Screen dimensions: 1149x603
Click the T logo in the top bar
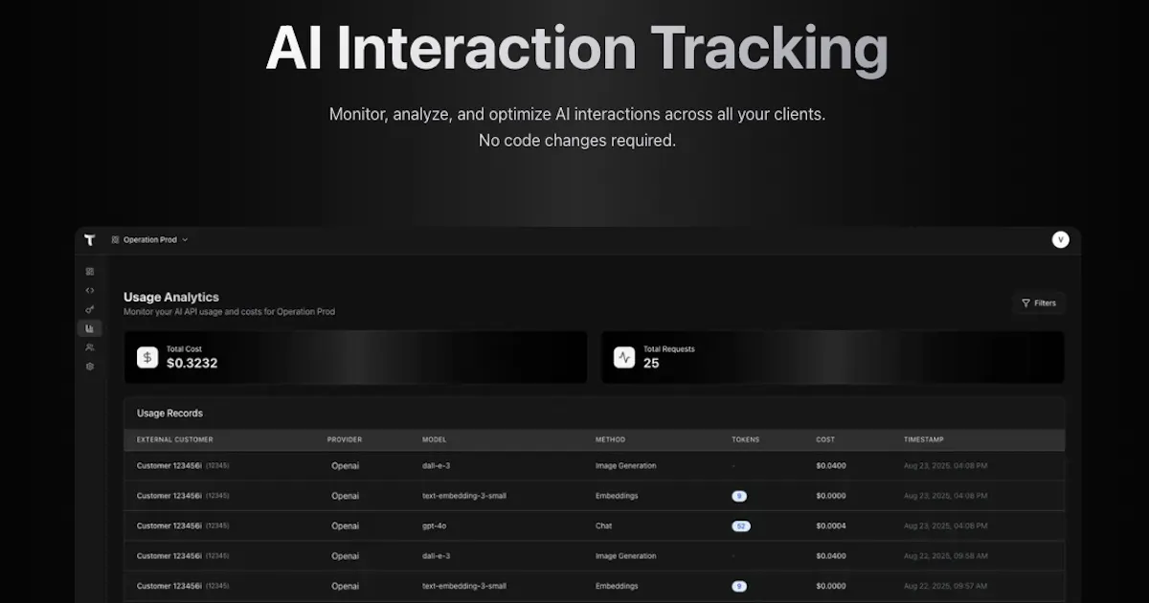tap(89, 240)
